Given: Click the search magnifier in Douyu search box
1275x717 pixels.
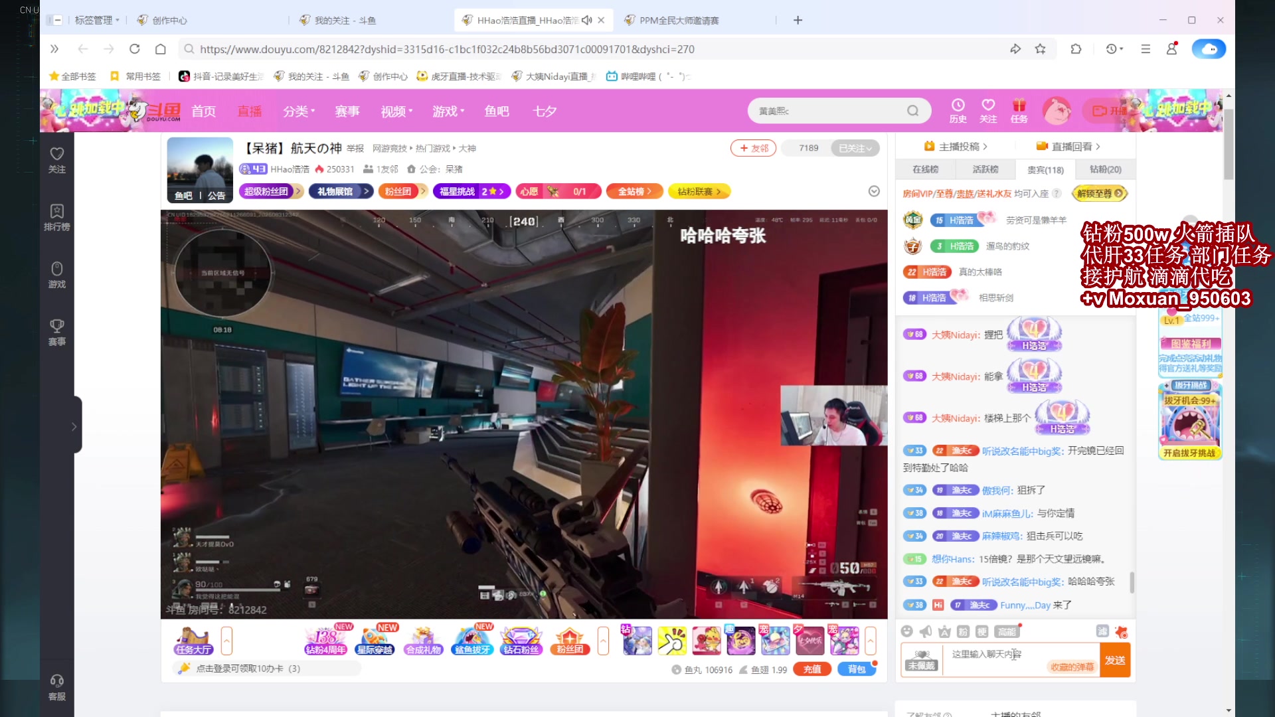Looking at the screenshot, I should point(913,111).
